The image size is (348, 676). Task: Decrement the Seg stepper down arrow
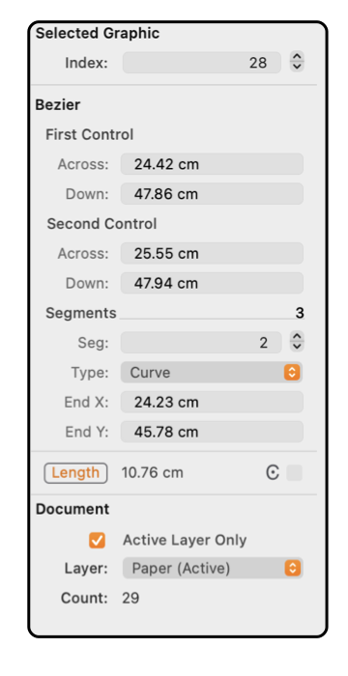pos(297,347)
